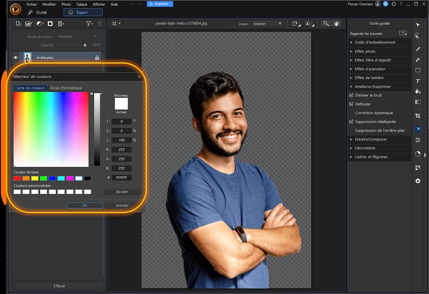This screenshot has width=429, height=294.
Task: Open the user account icon
Action: [x=378, y=4]
